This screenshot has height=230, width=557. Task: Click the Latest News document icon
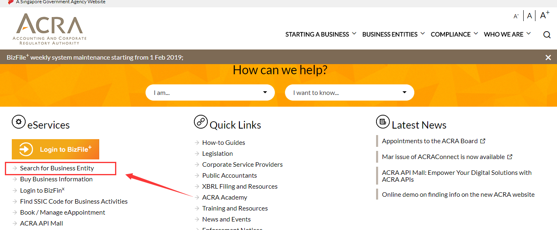(x=383, y=122)
